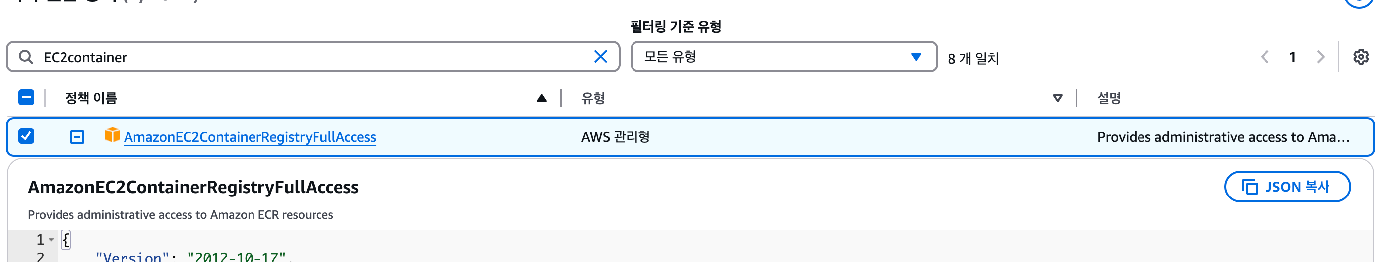Click the 설명 column header

pos(1108,98)
